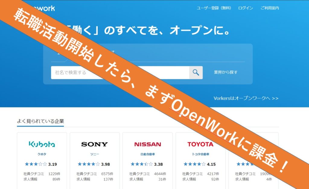Click the TOYOTA company logo
This screenshot has height=189, width=309.
pos(201,144)
